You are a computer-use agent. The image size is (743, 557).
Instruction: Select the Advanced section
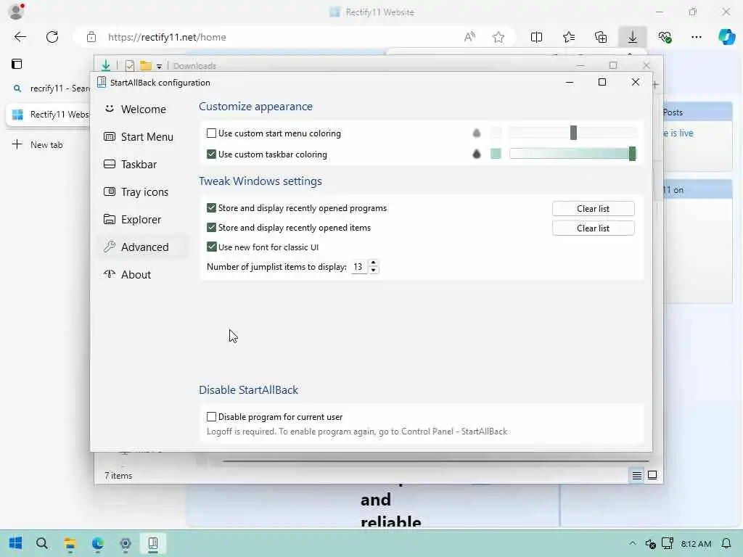coord(143,247)
